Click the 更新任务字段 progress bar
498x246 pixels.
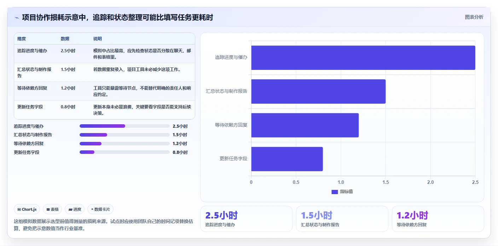(x=124, y=152)
